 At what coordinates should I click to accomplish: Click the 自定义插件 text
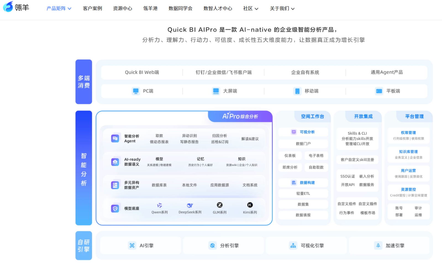pos(368,204)
